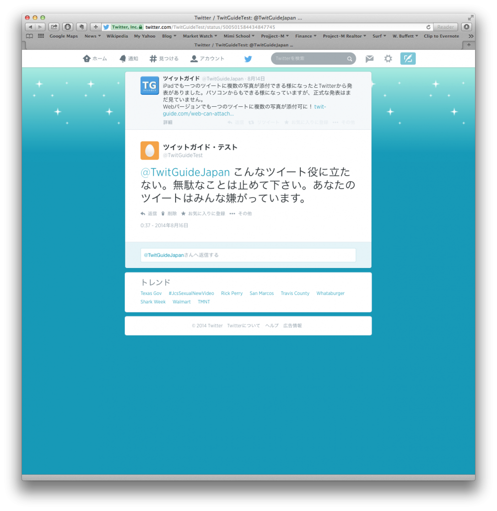Click the Twitter bird logo in navbar

click(248, 59)
